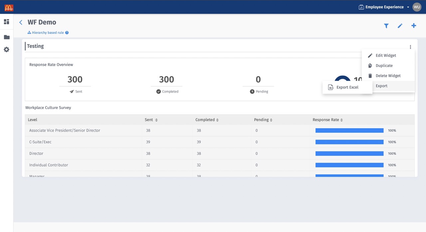
Task: Open the three-dot menu on the Testing widget
Action: pos(410,47)
